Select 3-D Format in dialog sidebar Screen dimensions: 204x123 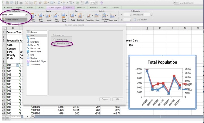click(x=36, y=64)
